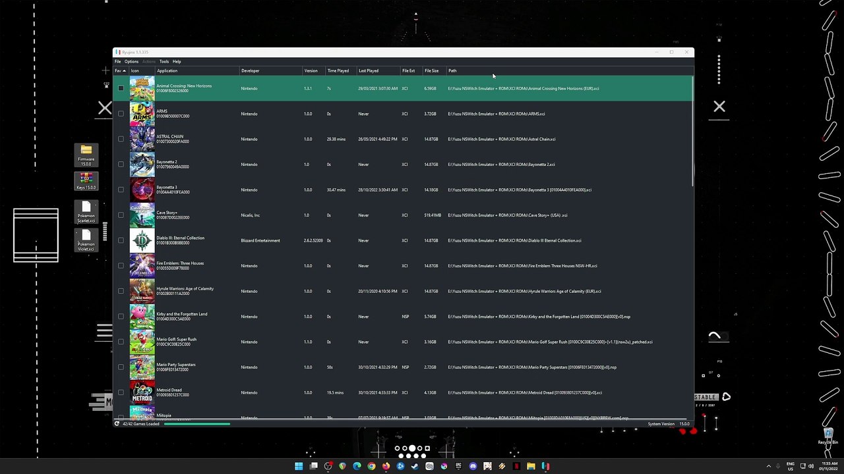Image resolution: width=844 pixels, height=474 pixels.
Task: Click the games loaded progress bar
Action: coord(196,424)
